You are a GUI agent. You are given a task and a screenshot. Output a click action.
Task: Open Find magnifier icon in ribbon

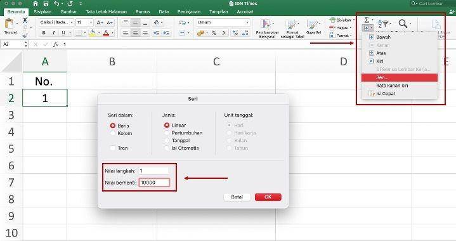(403, 23)
